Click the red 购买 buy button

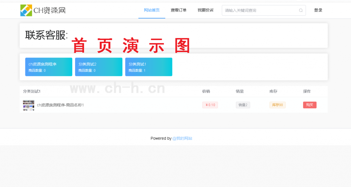[310, 105]
